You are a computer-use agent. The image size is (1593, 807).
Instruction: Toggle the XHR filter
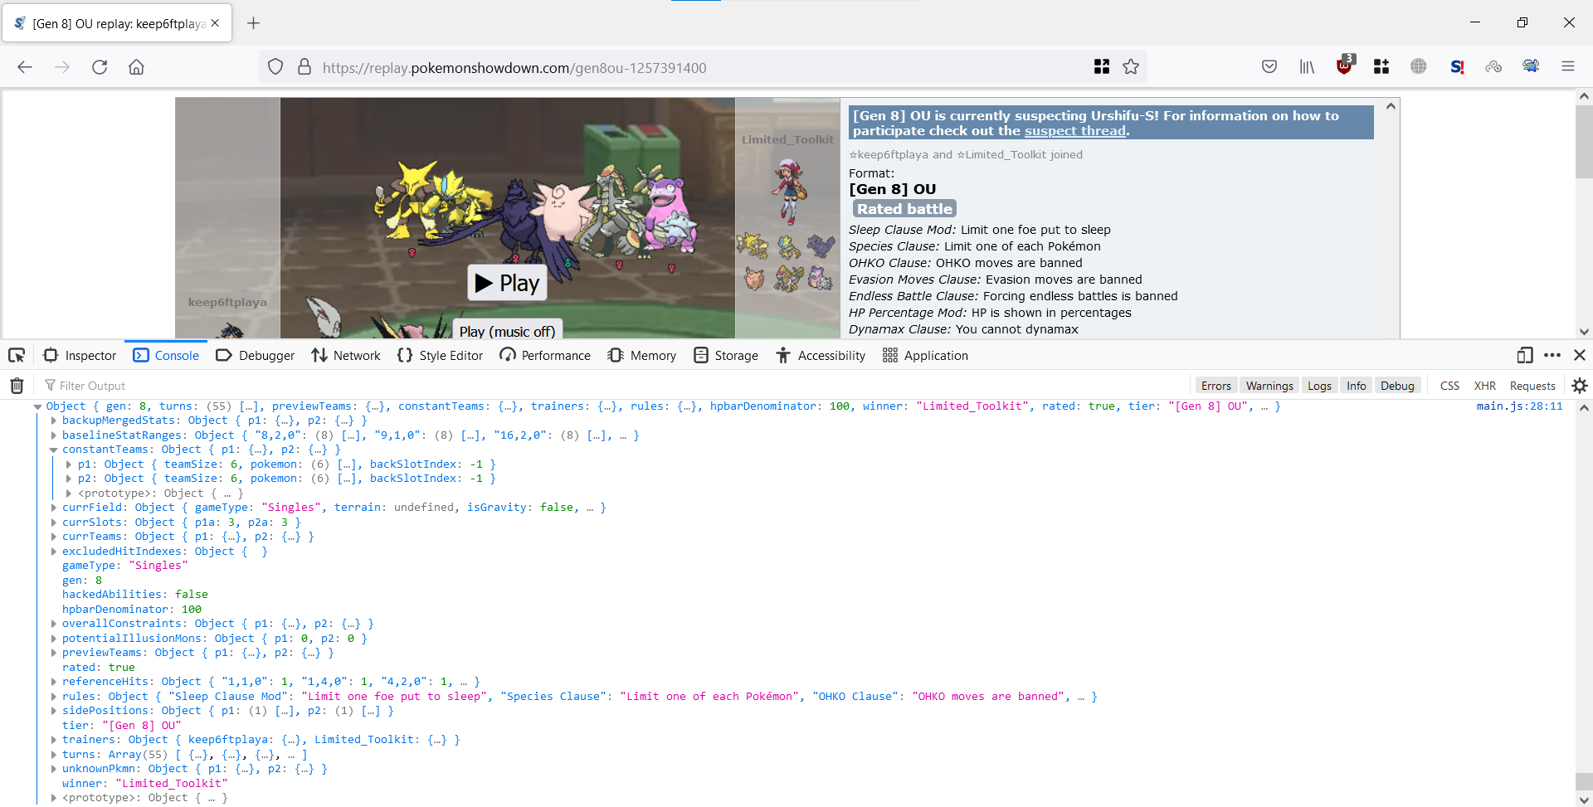click(x=1485, y=386)
